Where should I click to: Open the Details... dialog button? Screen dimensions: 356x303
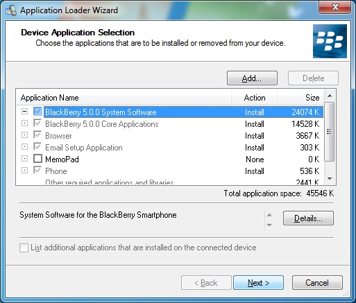point(308,218)
